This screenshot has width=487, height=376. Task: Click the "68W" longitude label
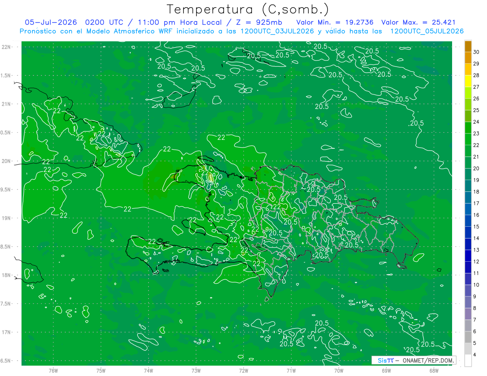[x=434, y=370]
